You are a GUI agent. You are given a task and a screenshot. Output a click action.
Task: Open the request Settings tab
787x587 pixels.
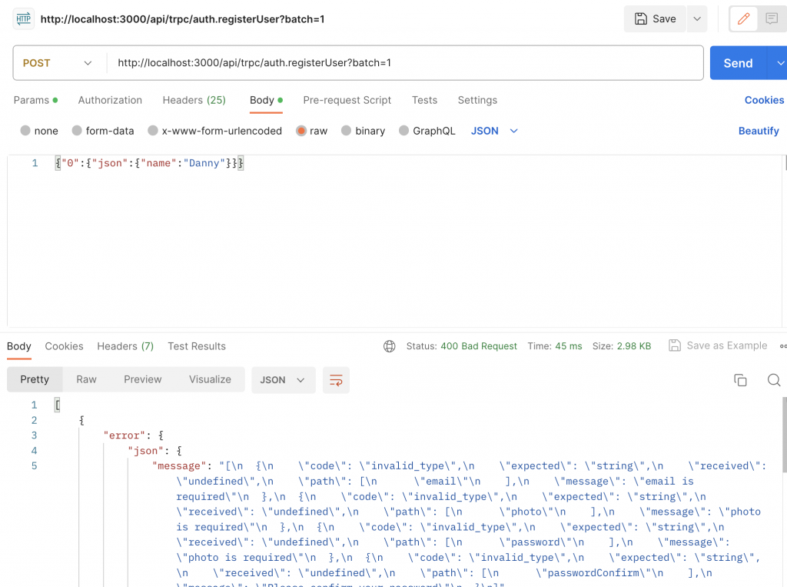477,100
